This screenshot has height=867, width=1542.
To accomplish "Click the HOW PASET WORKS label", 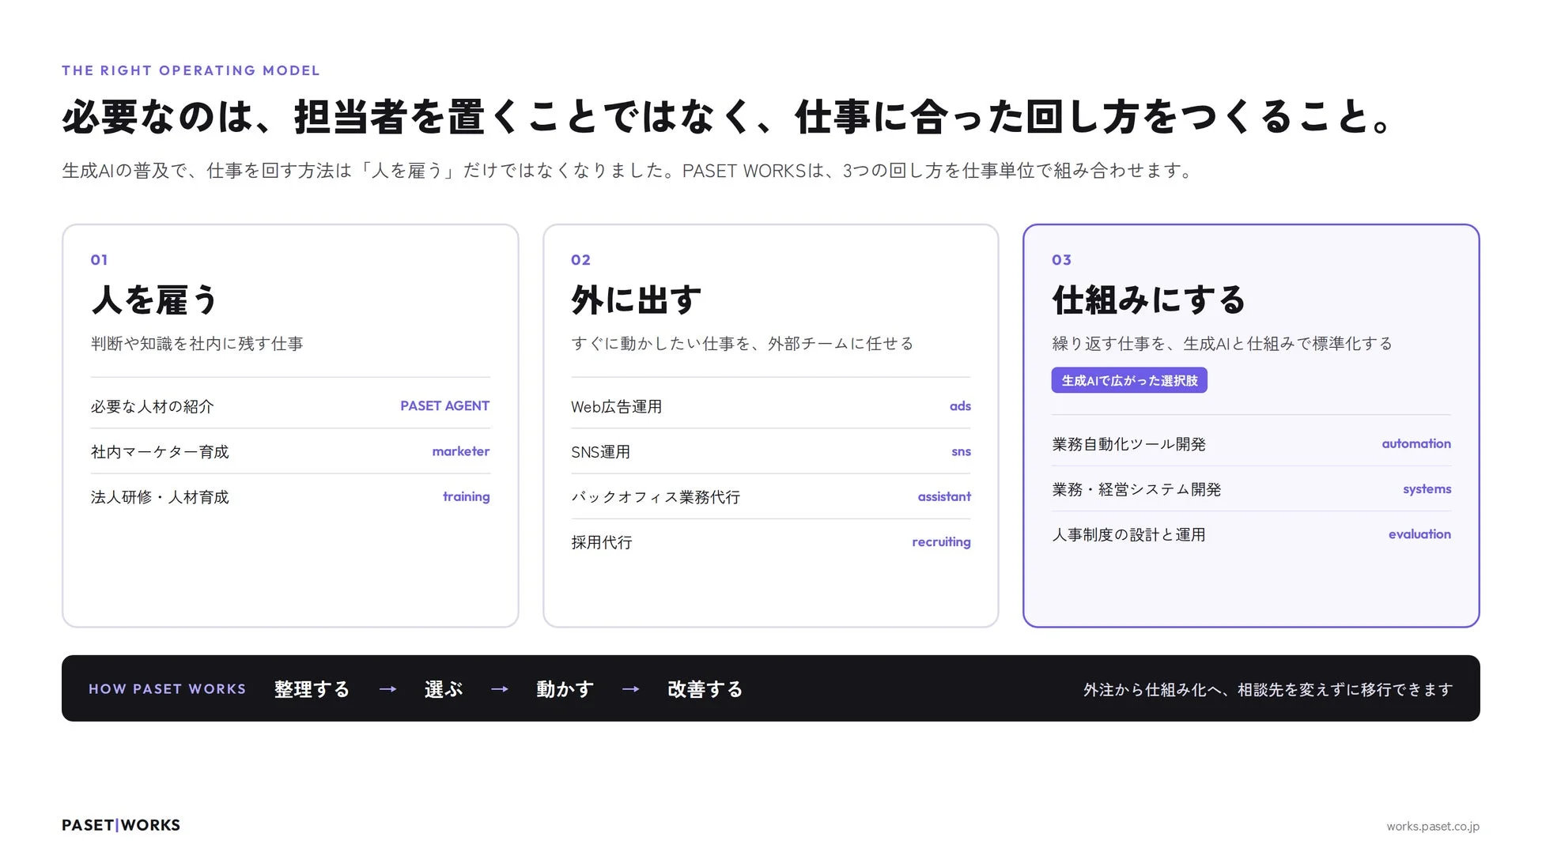I will 167,689.
